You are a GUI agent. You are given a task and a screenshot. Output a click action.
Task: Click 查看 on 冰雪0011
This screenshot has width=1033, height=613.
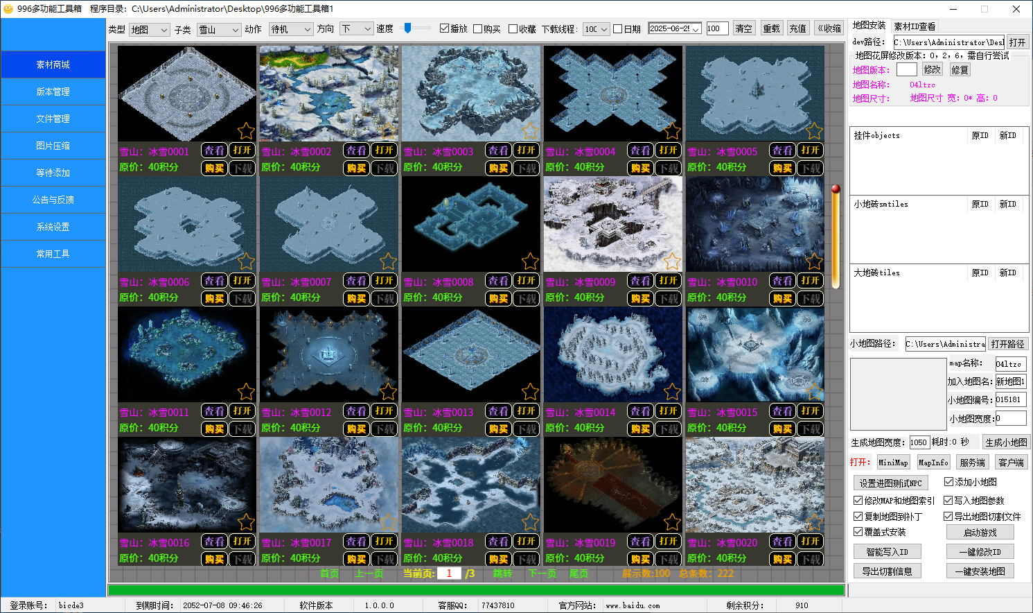pyautogui.click(x=214, y=411)
